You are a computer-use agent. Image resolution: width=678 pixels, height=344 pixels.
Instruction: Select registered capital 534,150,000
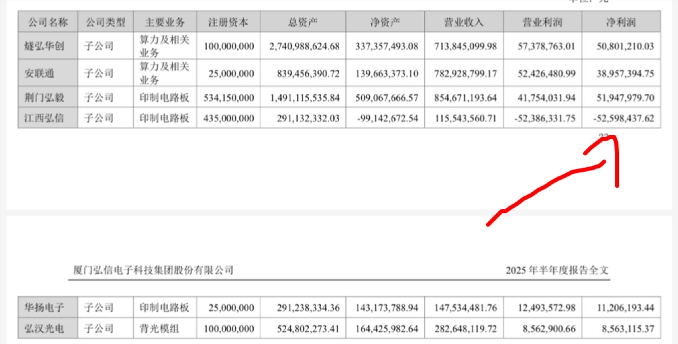[228, 97]
